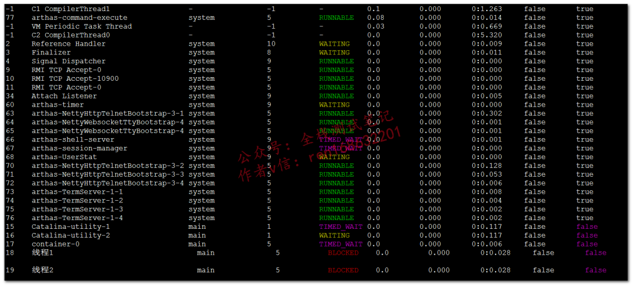Click RUNNABLE state in arthas-command-execute row

point(336,18)
